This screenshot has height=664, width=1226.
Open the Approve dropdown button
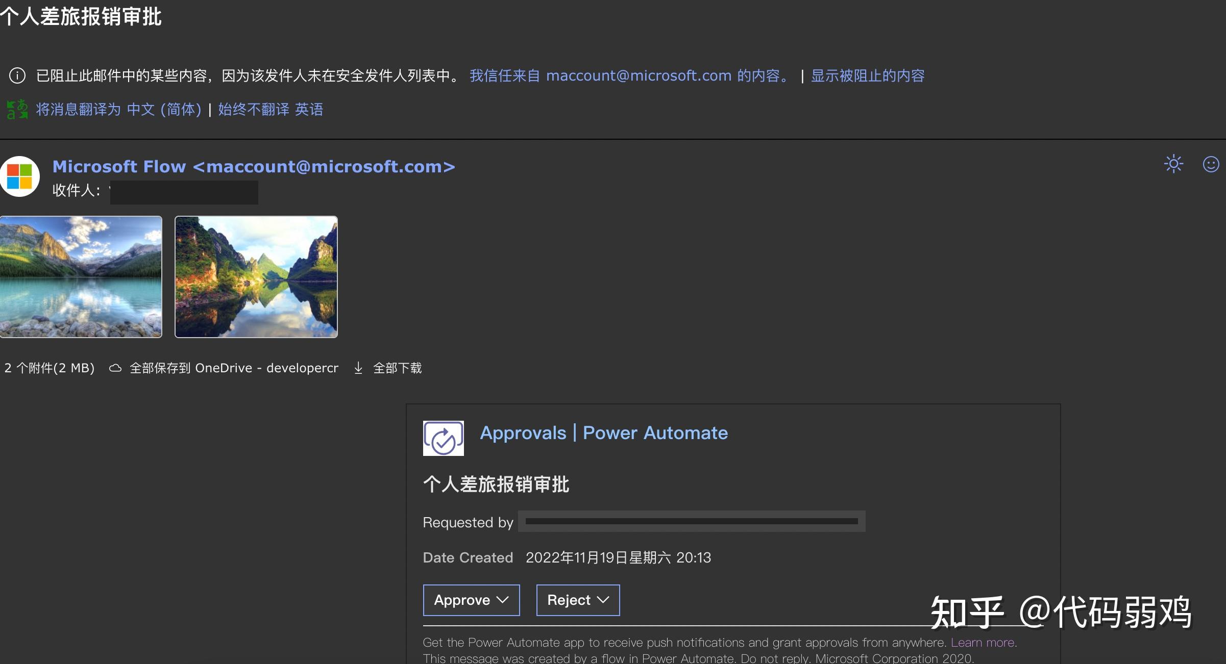[471, 600]
